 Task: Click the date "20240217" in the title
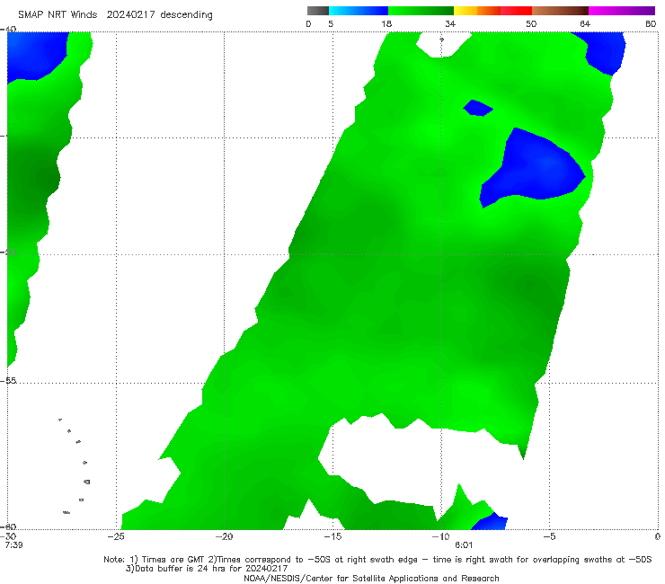tap(130, 15)
